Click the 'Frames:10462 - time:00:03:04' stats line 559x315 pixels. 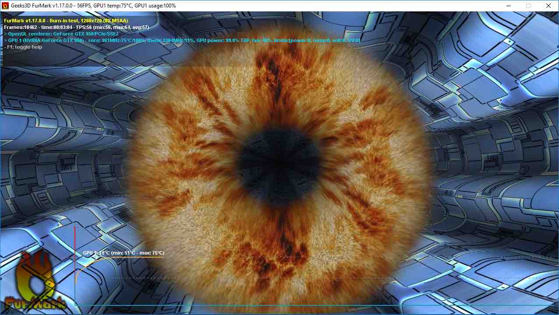pyautogui.click(x=77, y=27)
